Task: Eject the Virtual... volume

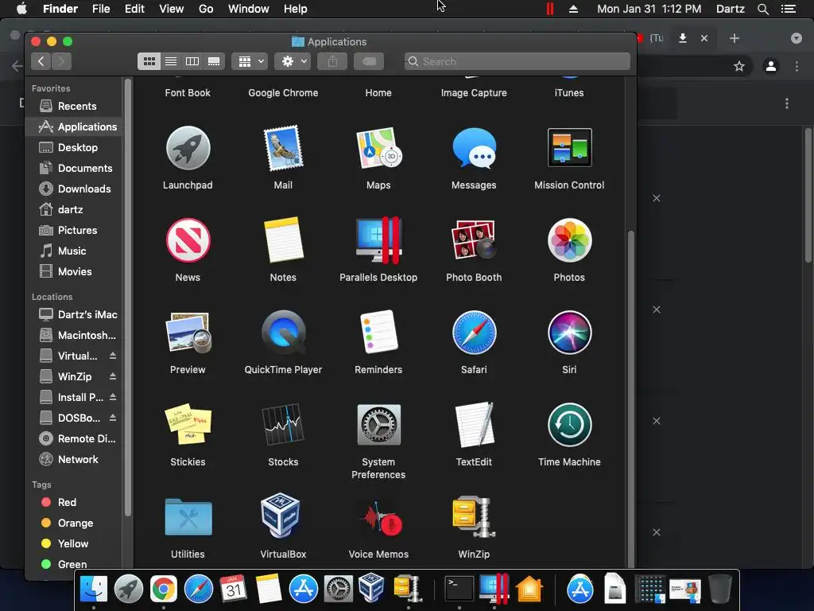Action: click(113, 356)
